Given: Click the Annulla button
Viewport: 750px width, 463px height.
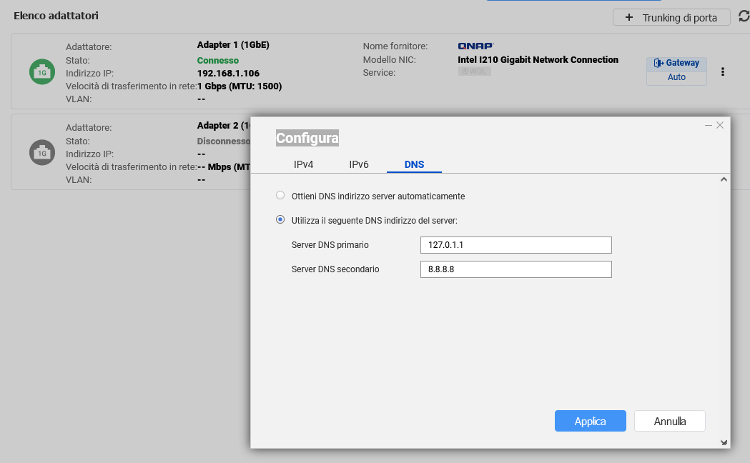Looking at the screenshot, I should click(x=669, y=421).
